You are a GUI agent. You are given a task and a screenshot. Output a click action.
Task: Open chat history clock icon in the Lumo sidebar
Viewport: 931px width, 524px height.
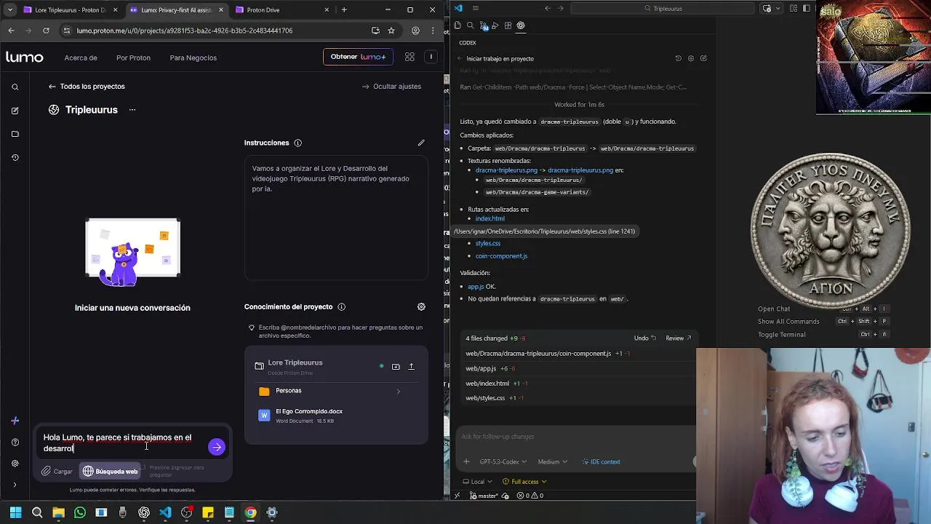click(15, 157)
